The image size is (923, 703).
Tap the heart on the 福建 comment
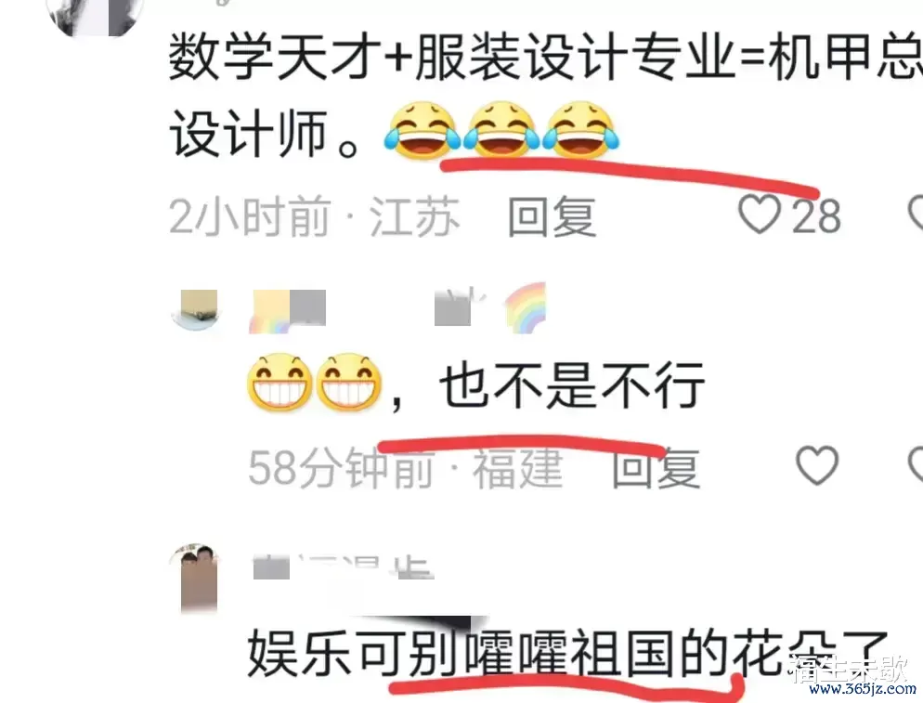(x=817, y=465)
